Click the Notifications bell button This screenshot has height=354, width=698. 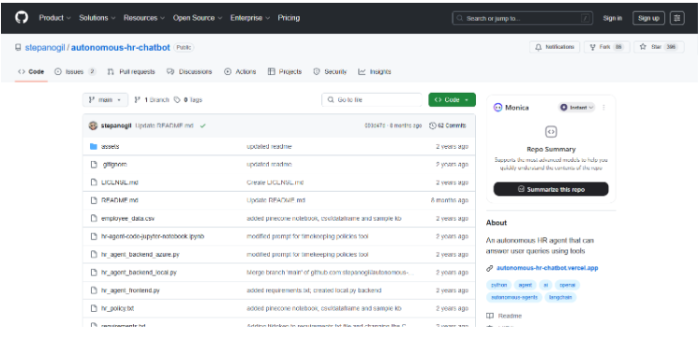pos(555,47)
